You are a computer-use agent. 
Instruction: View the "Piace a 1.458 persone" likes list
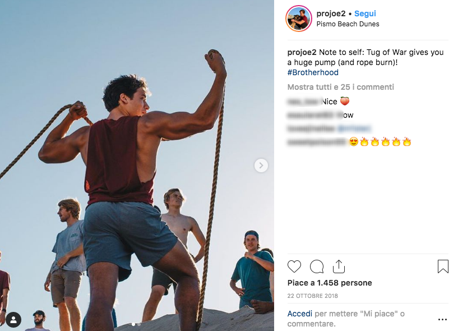click(x=330, y=283)
